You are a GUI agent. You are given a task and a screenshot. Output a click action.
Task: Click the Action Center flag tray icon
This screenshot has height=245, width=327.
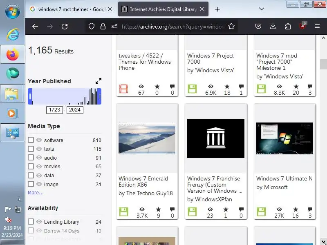[x=8, y=209]
